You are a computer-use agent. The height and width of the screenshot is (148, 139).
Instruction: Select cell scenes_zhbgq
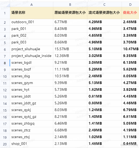tap(31, 124)
